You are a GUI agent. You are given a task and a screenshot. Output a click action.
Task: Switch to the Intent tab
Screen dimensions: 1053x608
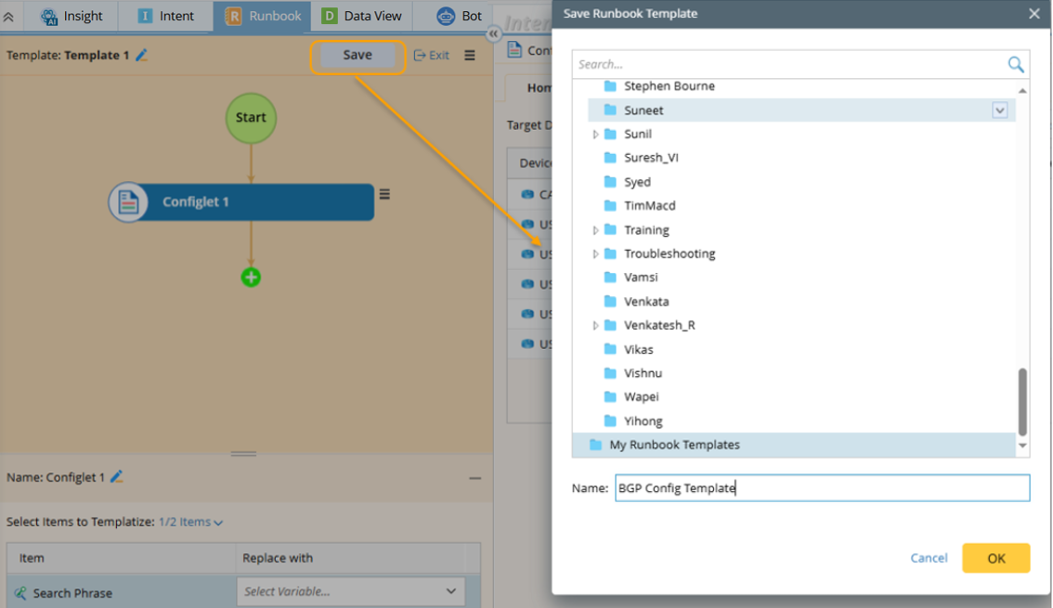(165, 16)
